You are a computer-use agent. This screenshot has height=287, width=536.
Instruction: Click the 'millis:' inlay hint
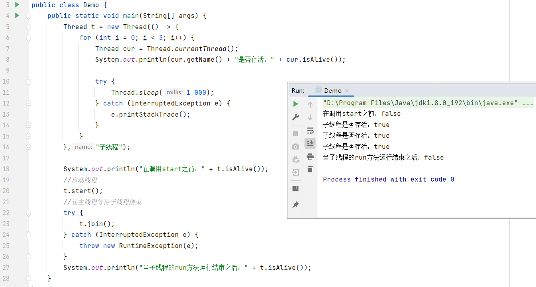174,92
